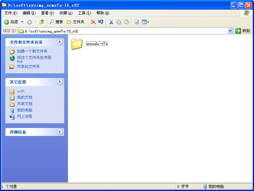
Task: Click the 后退 (Back) toolbar button
Action: (11, 22)
